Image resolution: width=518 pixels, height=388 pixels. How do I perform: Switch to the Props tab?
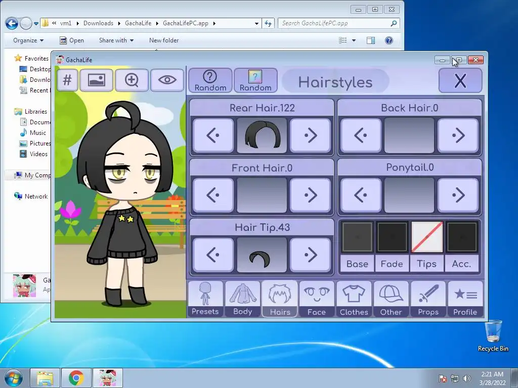pyautogui.click(x=428, y=299)
